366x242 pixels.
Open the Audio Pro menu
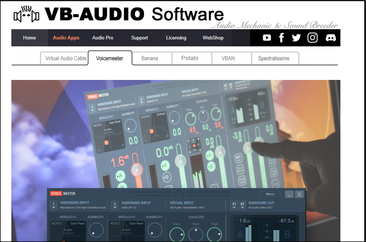click(103, 38)
